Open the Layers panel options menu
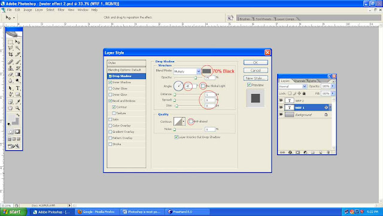The width and height of the screenshot is (383, 216). (333, 81)
